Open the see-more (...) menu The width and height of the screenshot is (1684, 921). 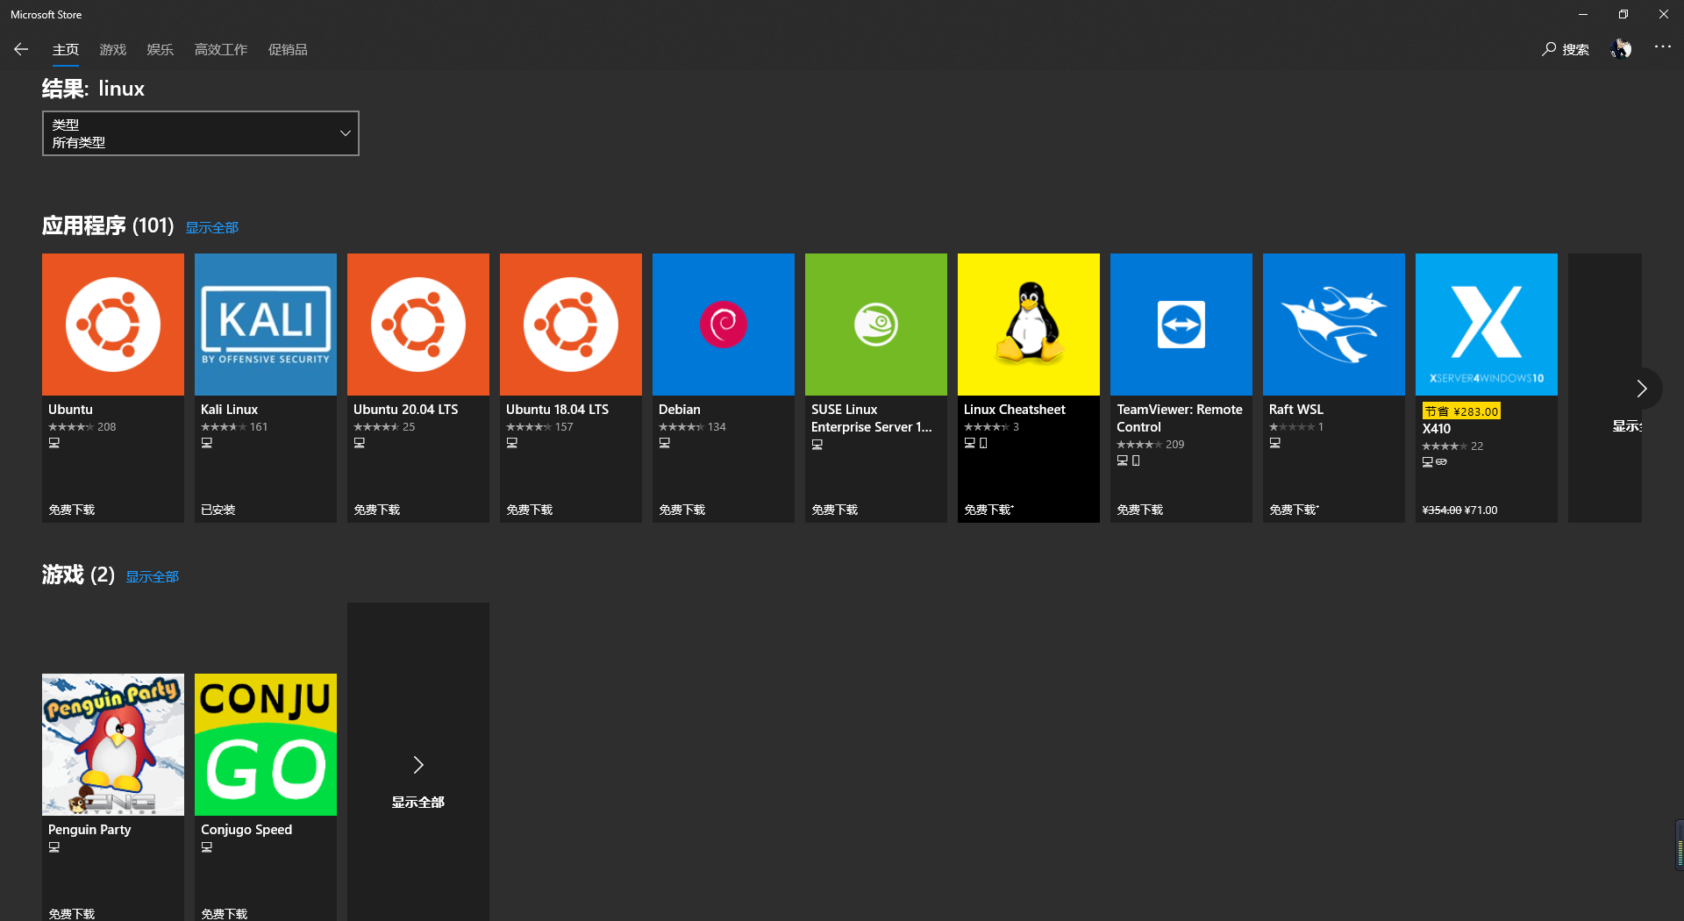point(1663,48)
